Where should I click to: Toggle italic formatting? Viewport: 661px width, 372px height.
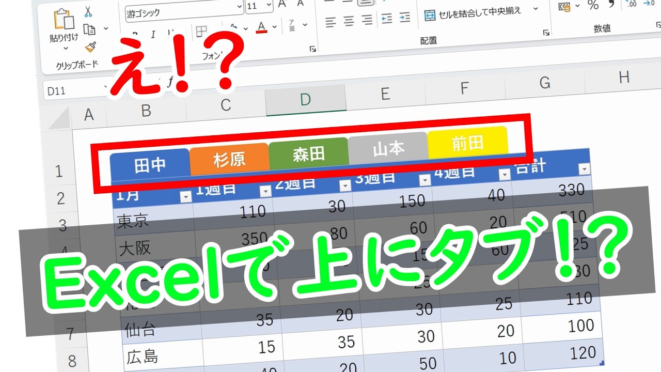pyautogui.click(x=153, y=35)
